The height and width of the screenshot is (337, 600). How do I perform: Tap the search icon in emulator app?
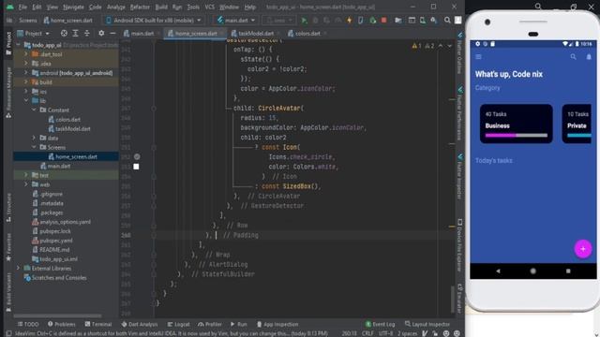click(573, 57)
